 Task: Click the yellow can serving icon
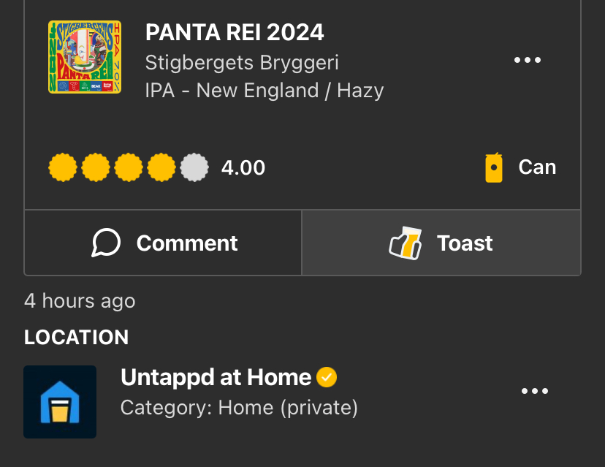[494, 168]
